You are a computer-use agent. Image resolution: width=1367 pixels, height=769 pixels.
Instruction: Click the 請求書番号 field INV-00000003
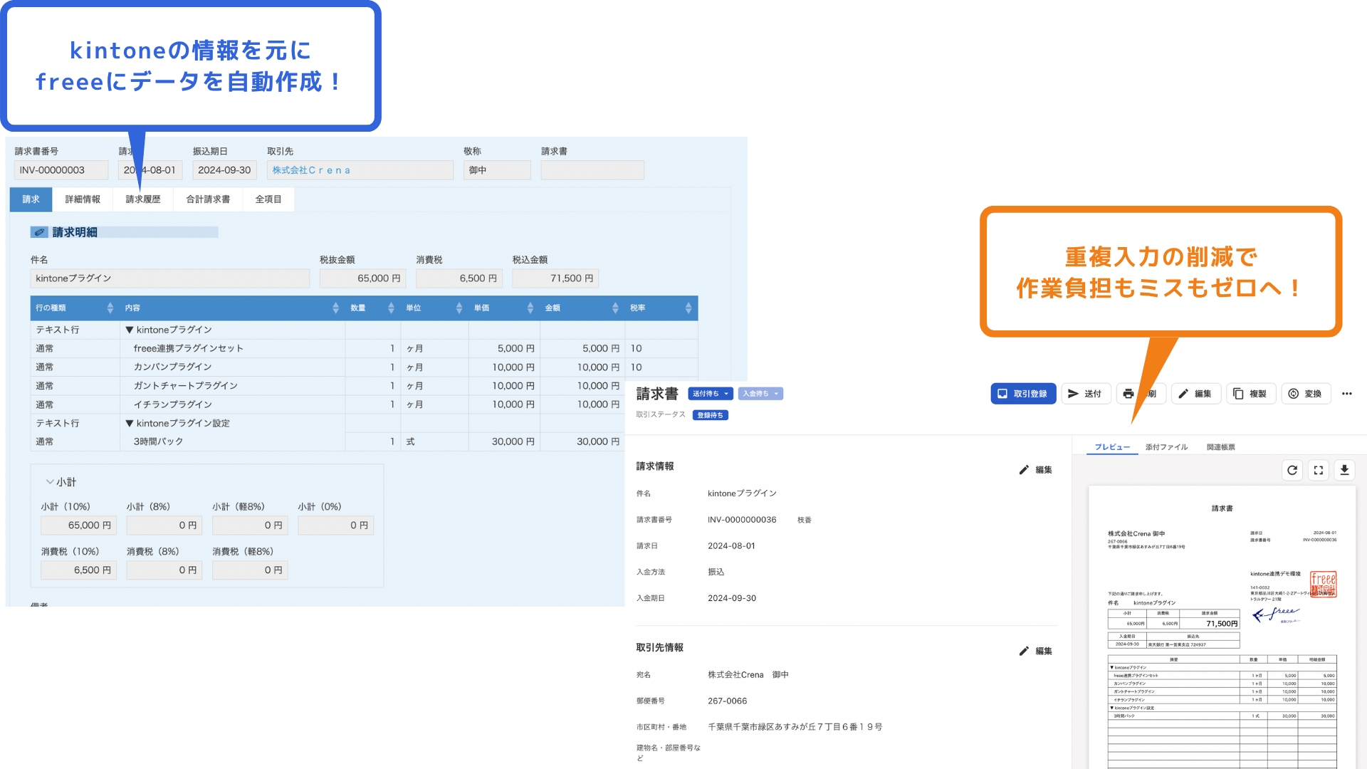[x=61, y=170]
